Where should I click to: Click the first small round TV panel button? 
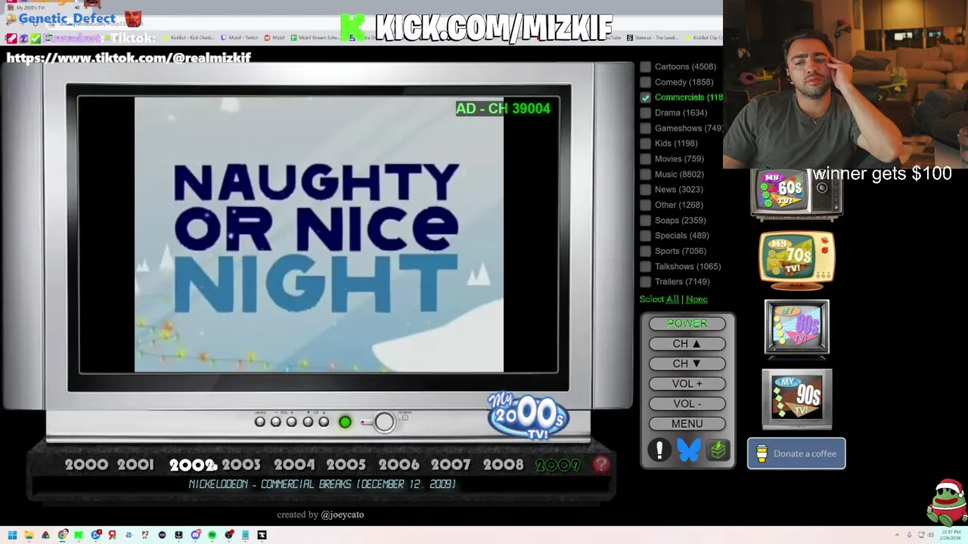[259, 422]
